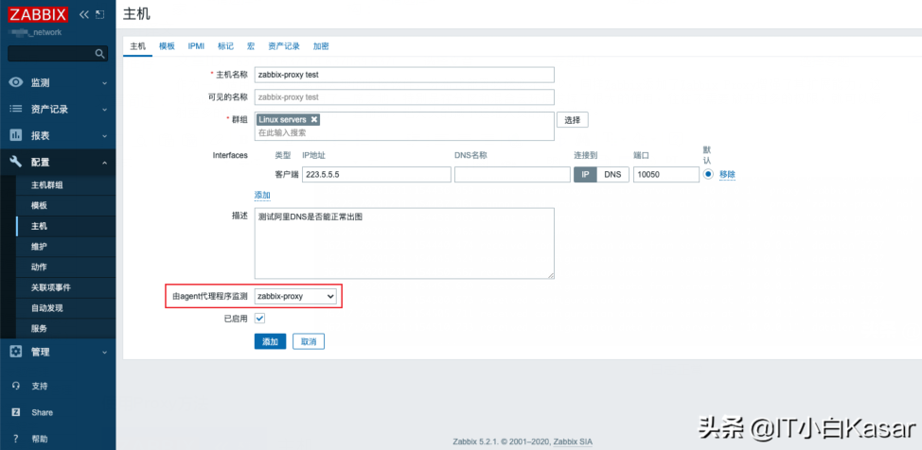Click the blue 添加 submit button
Viewport: 922px width, 450px height.
point(271,342)
